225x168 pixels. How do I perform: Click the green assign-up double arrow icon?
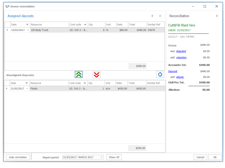pos(79,74)
